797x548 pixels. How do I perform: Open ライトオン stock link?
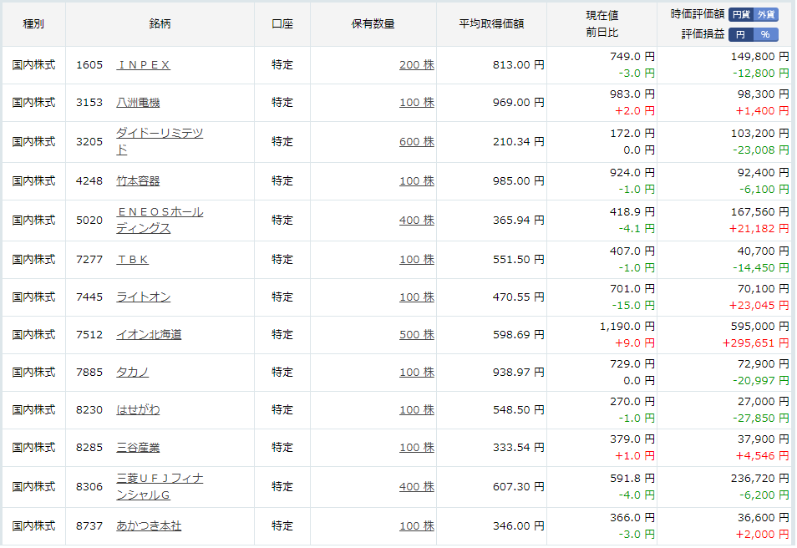tap(144, 297)
